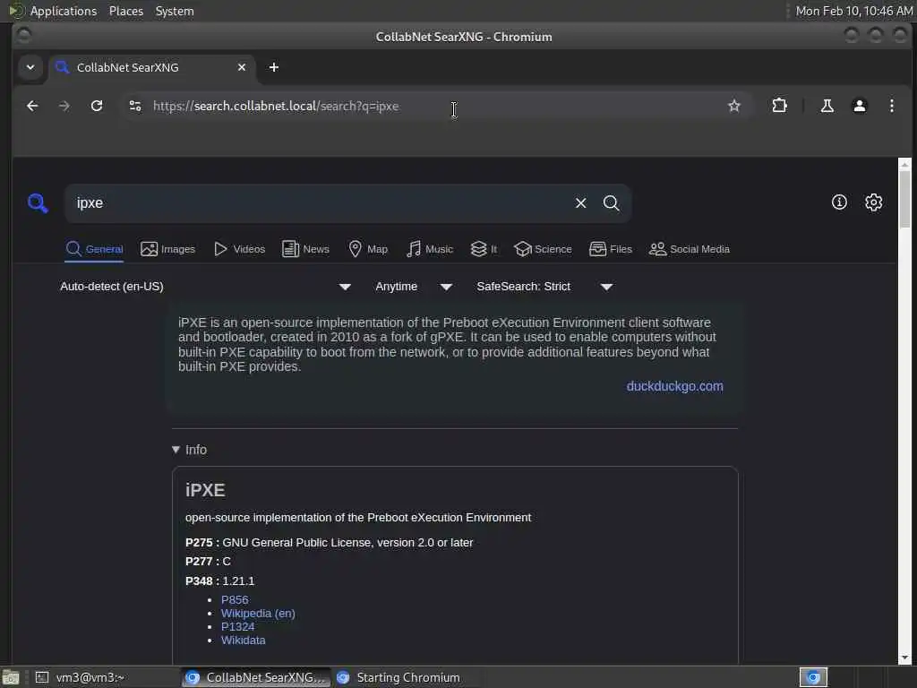This screenshot has width=917, height=688.
Task: Bookmark this page with star icon
Action: [x=734, y=106]
